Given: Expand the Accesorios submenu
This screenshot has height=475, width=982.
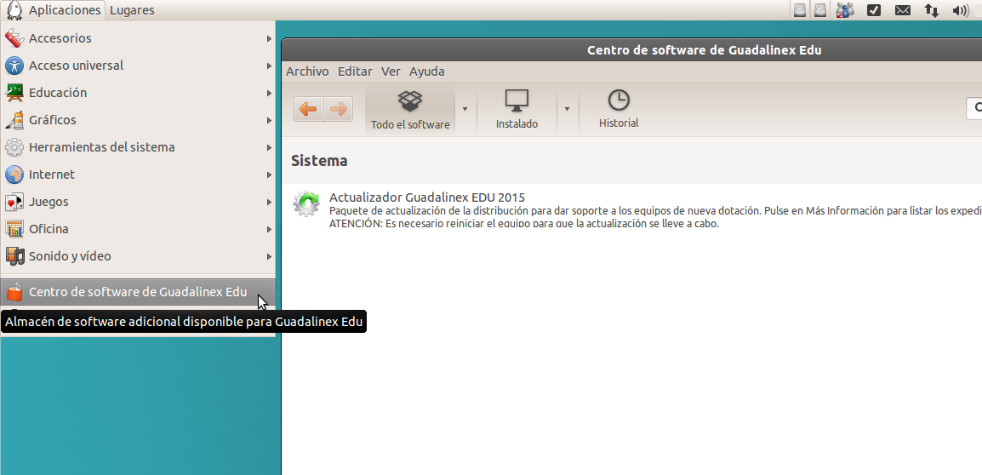Looking at the screenshot, I should (x=138, y=38).
